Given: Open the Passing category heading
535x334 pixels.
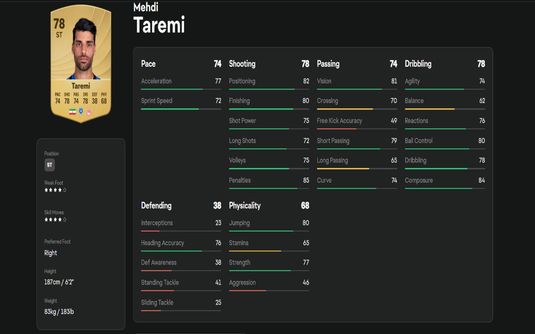Looking at the screenshot, I should [x=328, y=64].
